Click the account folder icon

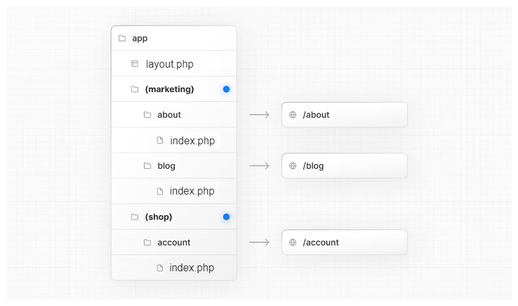click(147, 242)
